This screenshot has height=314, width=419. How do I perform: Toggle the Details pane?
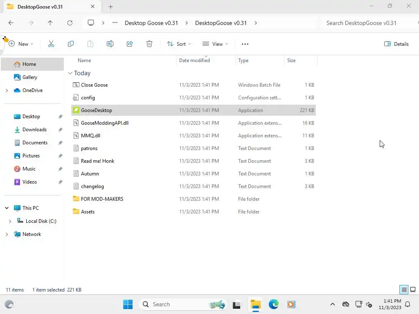[x=396, y=44]
